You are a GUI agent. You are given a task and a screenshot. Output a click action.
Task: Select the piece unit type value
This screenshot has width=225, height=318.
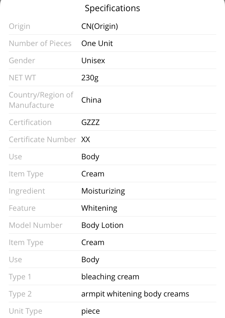click(x=90, y=311)
